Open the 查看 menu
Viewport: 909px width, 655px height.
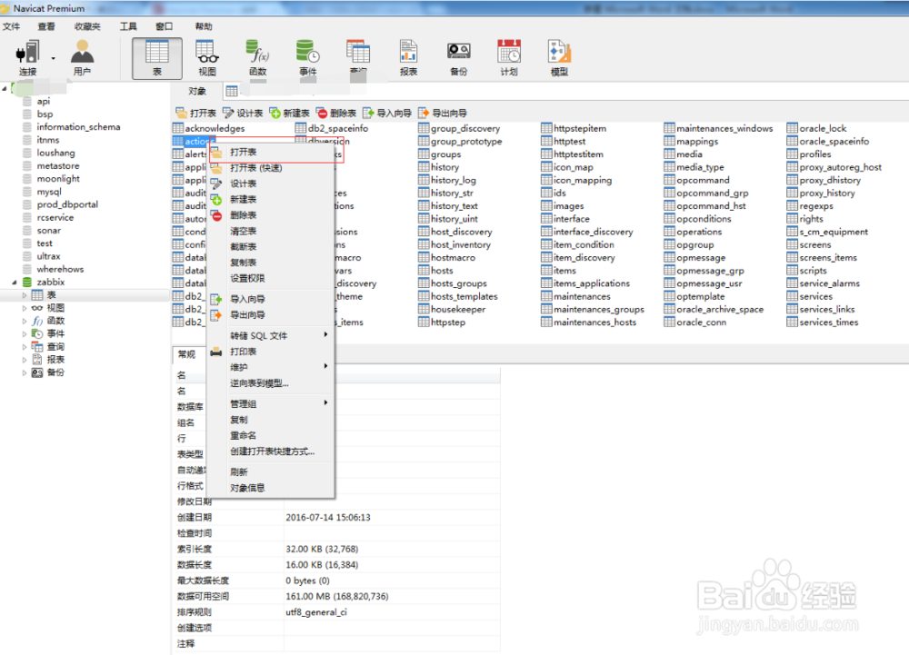(x=46, y=26)
